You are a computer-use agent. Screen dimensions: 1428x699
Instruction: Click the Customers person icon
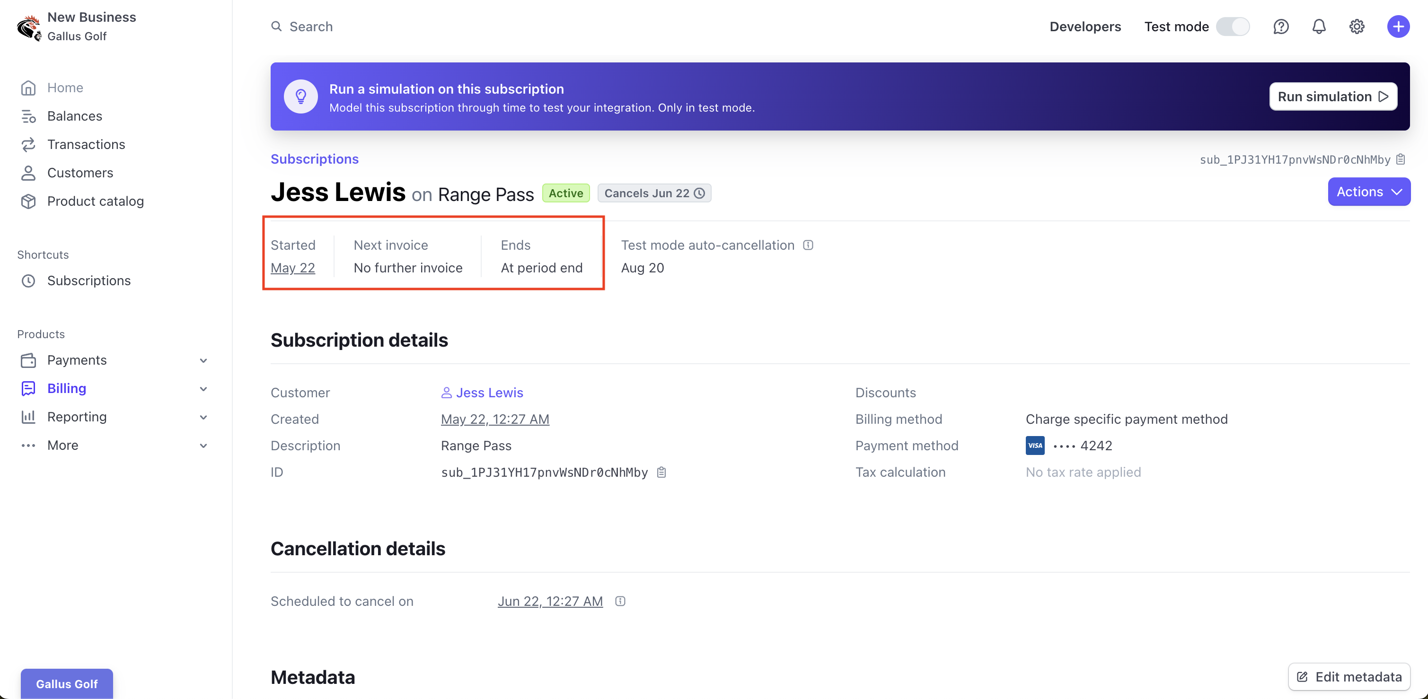coord(28,173)
